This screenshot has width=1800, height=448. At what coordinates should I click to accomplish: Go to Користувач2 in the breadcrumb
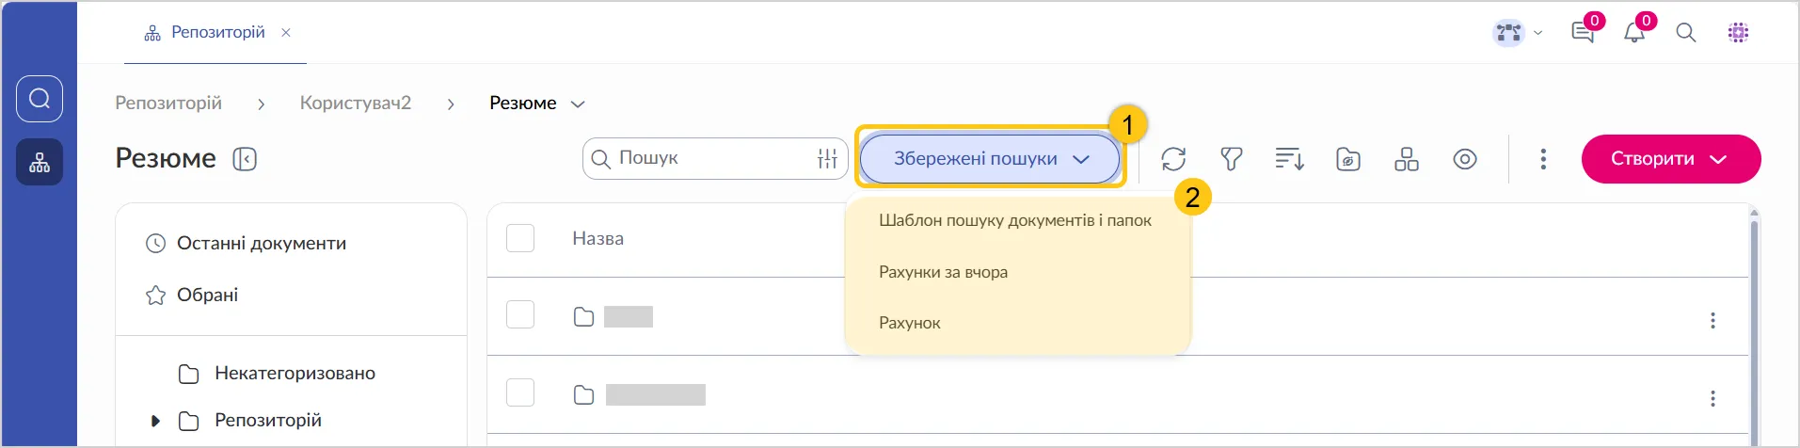coord(356,103)
